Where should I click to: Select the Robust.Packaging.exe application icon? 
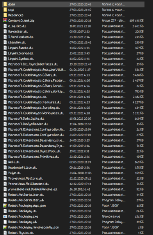coord(5,217)
